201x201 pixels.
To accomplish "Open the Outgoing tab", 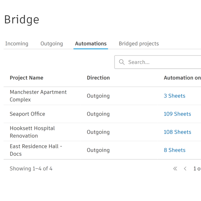I will click(52, 44).
